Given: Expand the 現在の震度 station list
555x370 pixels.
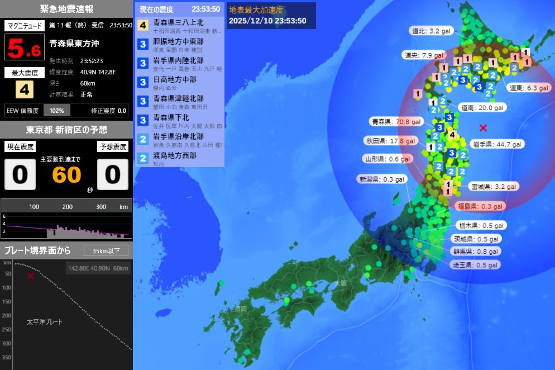Looking at the screenshot, I should [x=156, y=9].
